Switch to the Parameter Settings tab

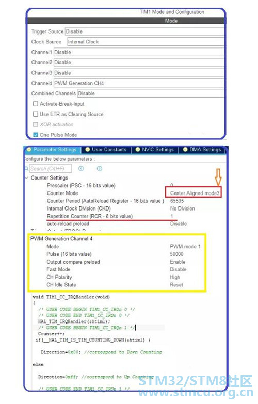click(x=52, y=150)
